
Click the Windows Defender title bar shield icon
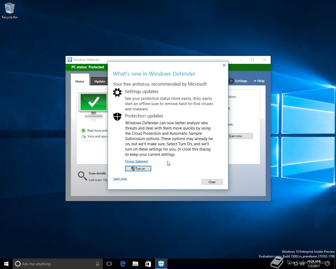(70, 60)
